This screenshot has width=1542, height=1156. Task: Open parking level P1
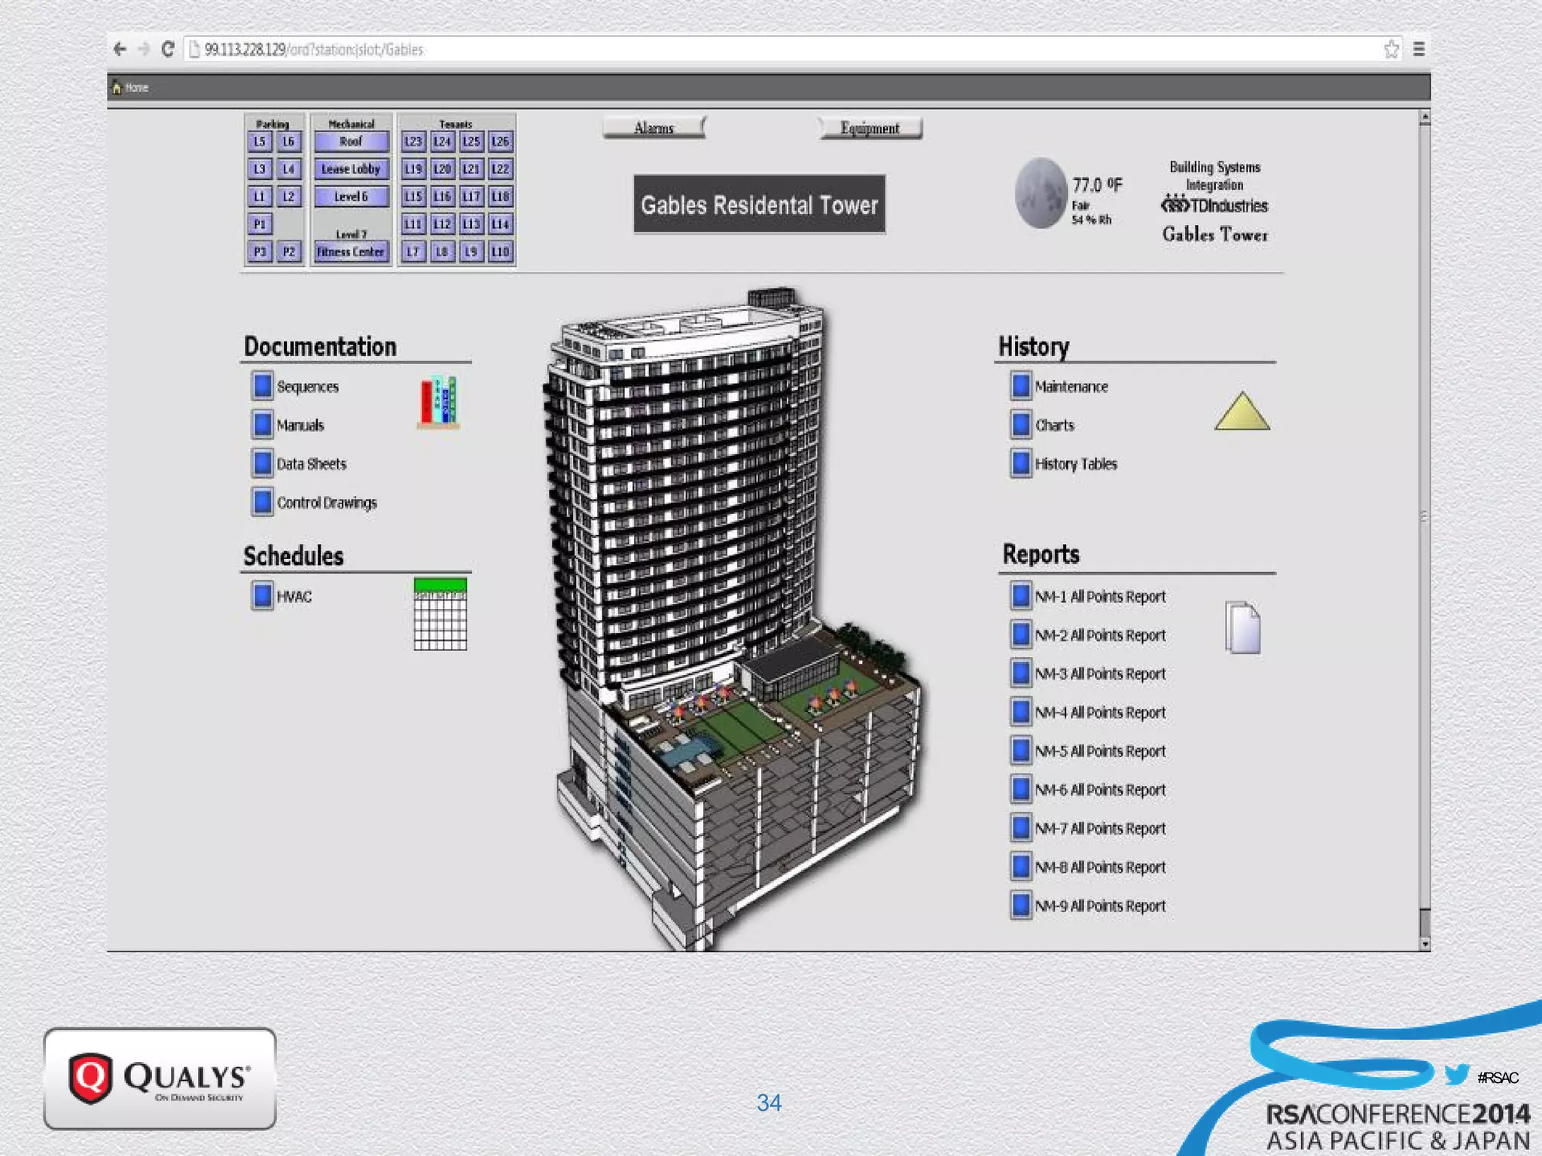(x=260, y=224)
